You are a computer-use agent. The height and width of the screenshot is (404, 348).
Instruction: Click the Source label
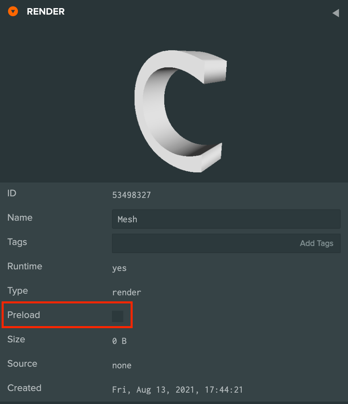pyautogui.click(x=22, y=363)
